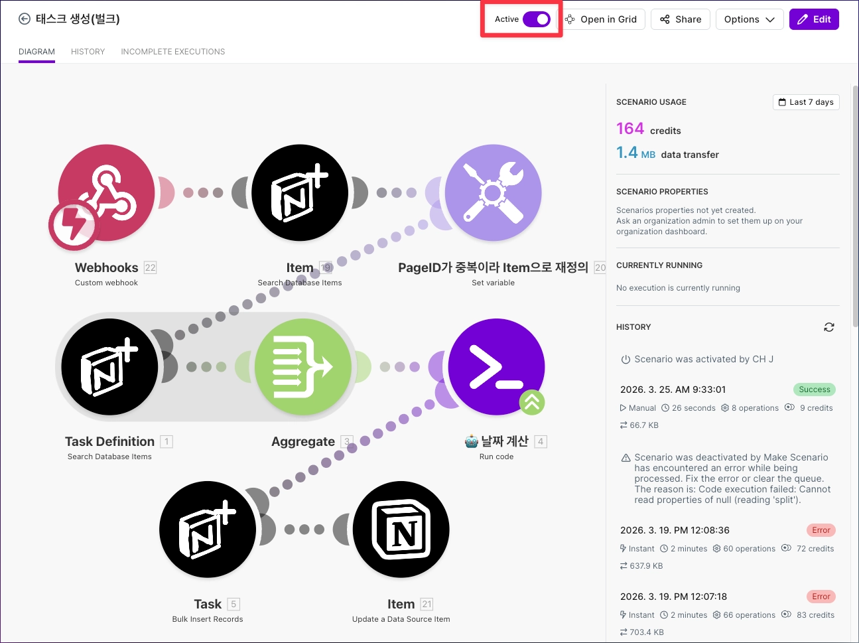Click the '83 credits' execution value
The image size is (859, 643).
(x=816, y=615)
